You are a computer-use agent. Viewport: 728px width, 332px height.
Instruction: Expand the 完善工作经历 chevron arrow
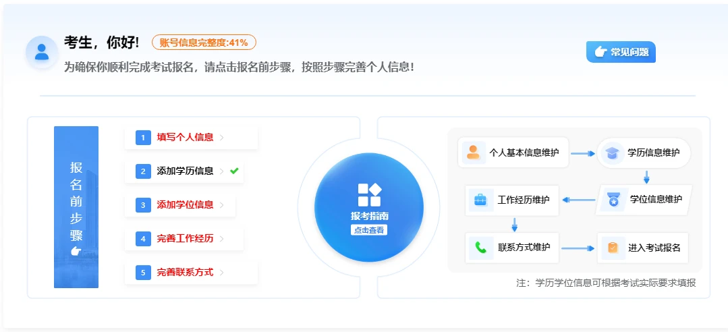(222, 239)
